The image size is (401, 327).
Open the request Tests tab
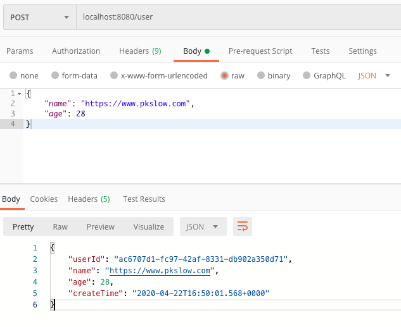point(321,51)
